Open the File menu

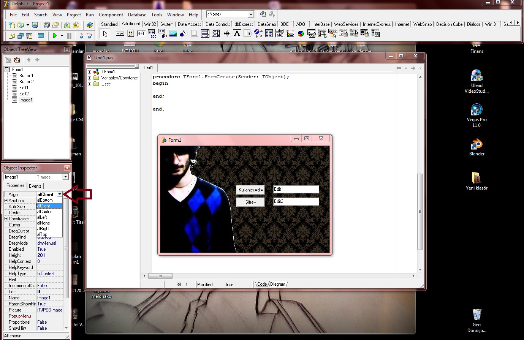pos(13,15)
